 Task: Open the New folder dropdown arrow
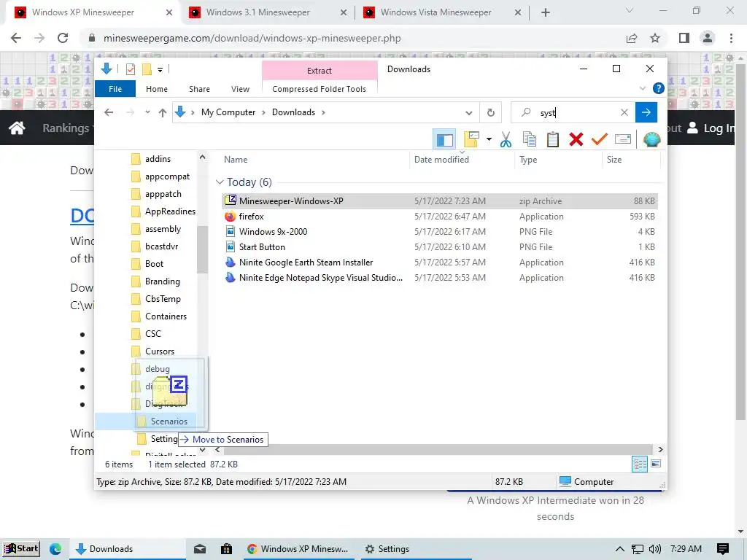pyautogui.click(x=489, y=139)
